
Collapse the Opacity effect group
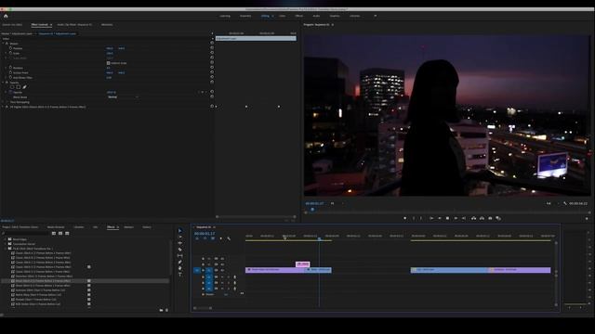click(3, 83)
